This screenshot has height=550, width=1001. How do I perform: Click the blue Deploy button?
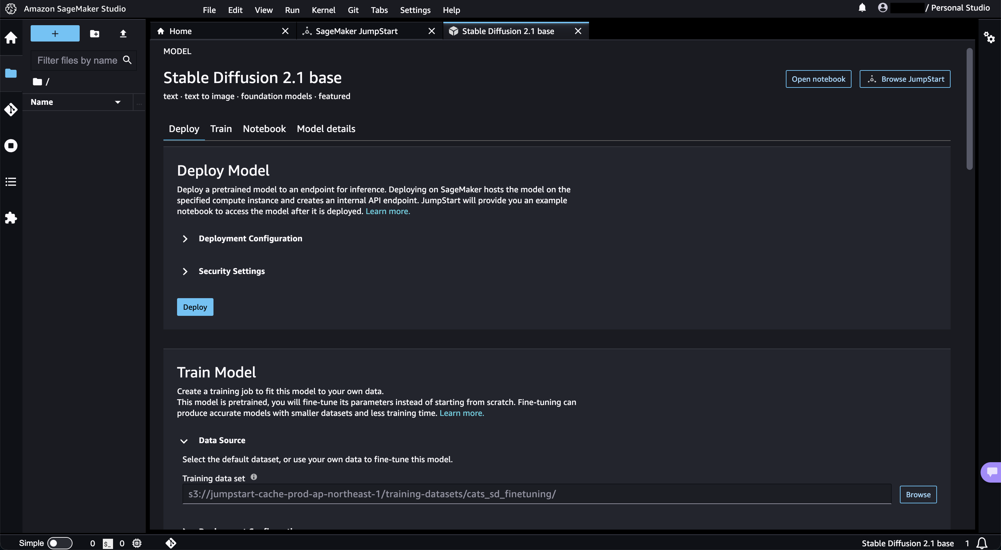195,307
